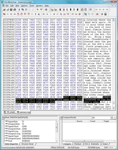
Task: Switch to the Structure Viewer tab
Action: (x=28, y=144)
